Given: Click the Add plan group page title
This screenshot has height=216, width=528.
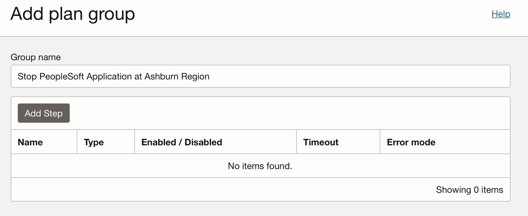Looking at the screenshot, I should (73, 14).
